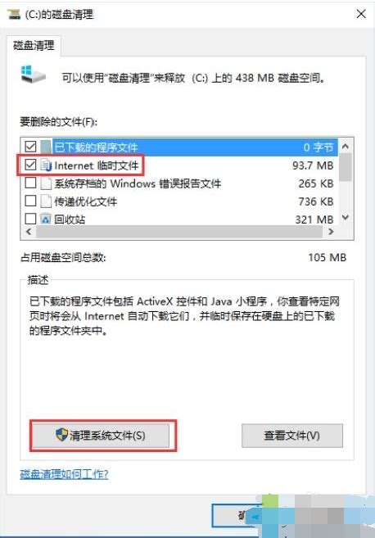This screenshot has height=538, width=375.
Task: Click the shield icon on 清理系统文件
Action: 61,434
